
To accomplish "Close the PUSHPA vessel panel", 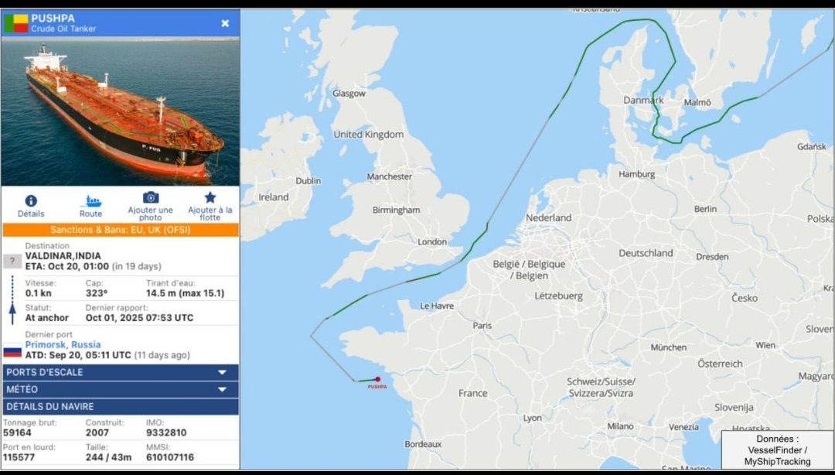I will point(225,23).
